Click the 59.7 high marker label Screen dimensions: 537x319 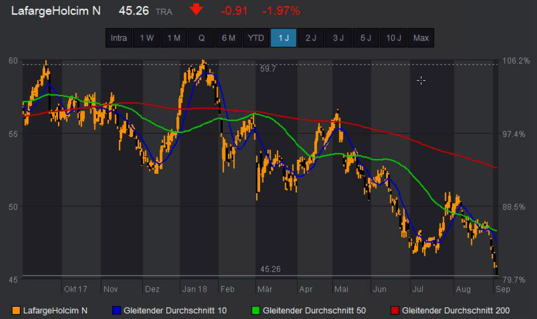tap(268, 69)
